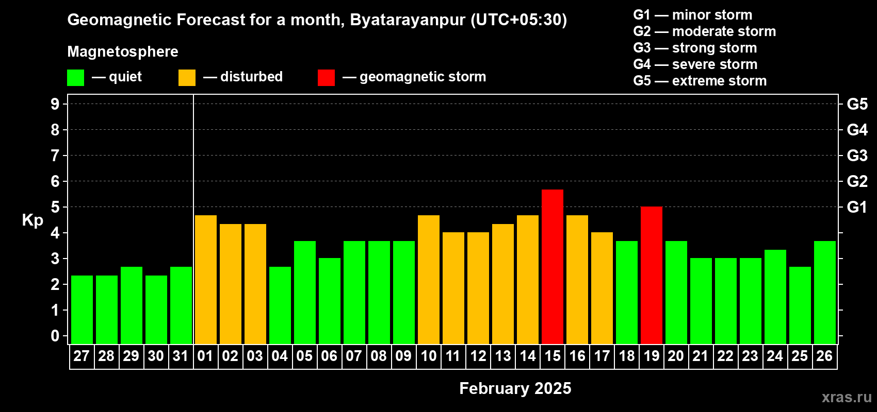Click the orange bar for day 01
The height and width of the screenshot is (412, 877).
[206, 280]
